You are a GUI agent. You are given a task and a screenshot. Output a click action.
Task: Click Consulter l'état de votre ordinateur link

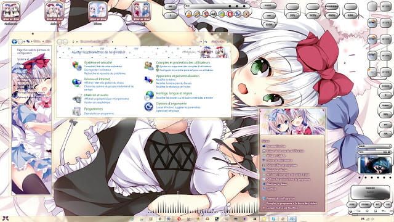click(x=103, y=67)
